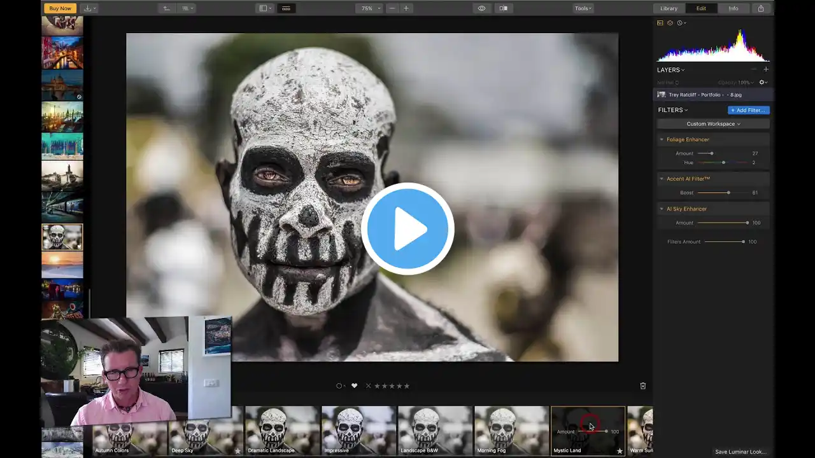Viewport: 815px width, 458px height.
Task: Adjust the Accent AI Filter Boost slider
Action: click(728, 193)
